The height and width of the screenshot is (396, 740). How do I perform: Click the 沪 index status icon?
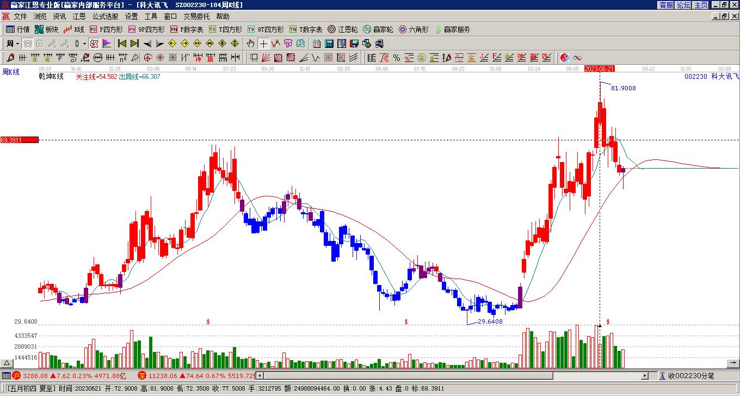pos(16,375)
